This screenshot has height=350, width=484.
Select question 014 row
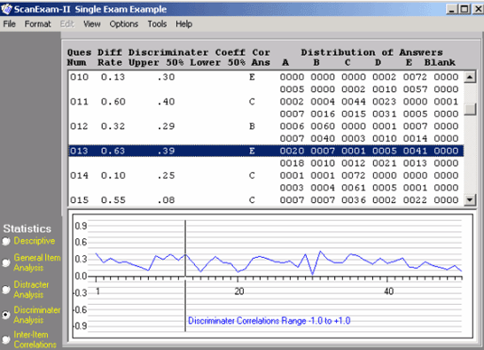click(x=265, y=175)
